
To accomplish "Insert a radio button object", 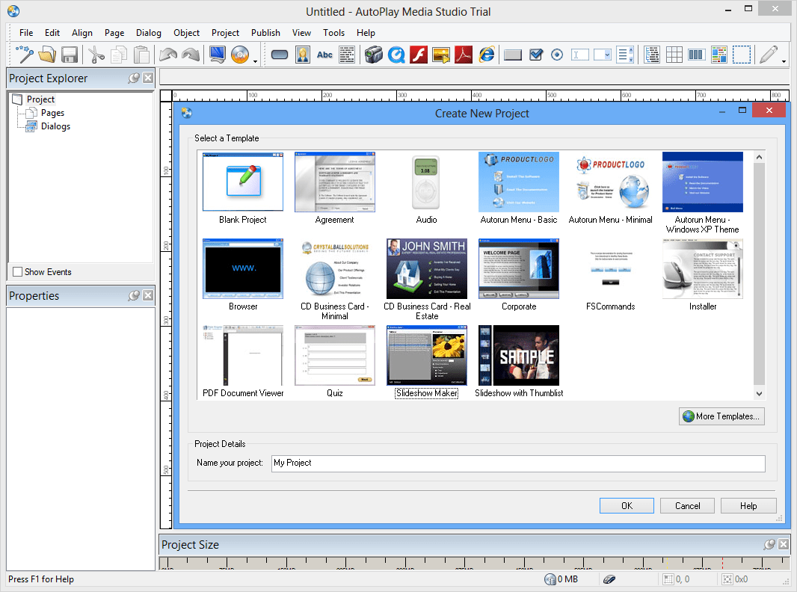I will (x=558, y=54).
